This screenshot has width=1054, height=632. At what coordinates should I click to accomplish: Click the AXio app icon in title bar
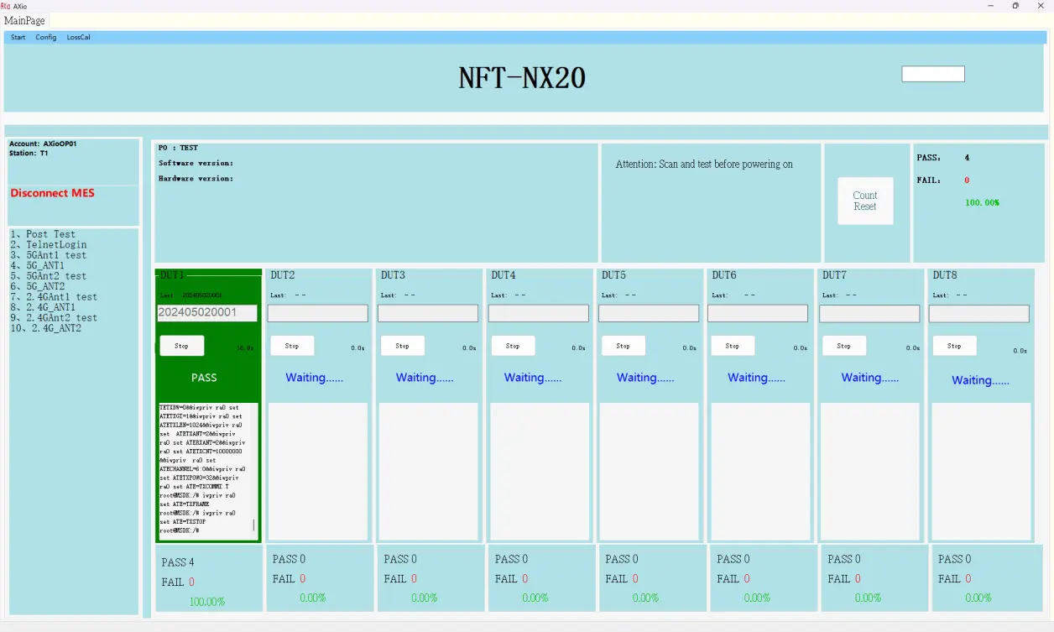(6, 6)
